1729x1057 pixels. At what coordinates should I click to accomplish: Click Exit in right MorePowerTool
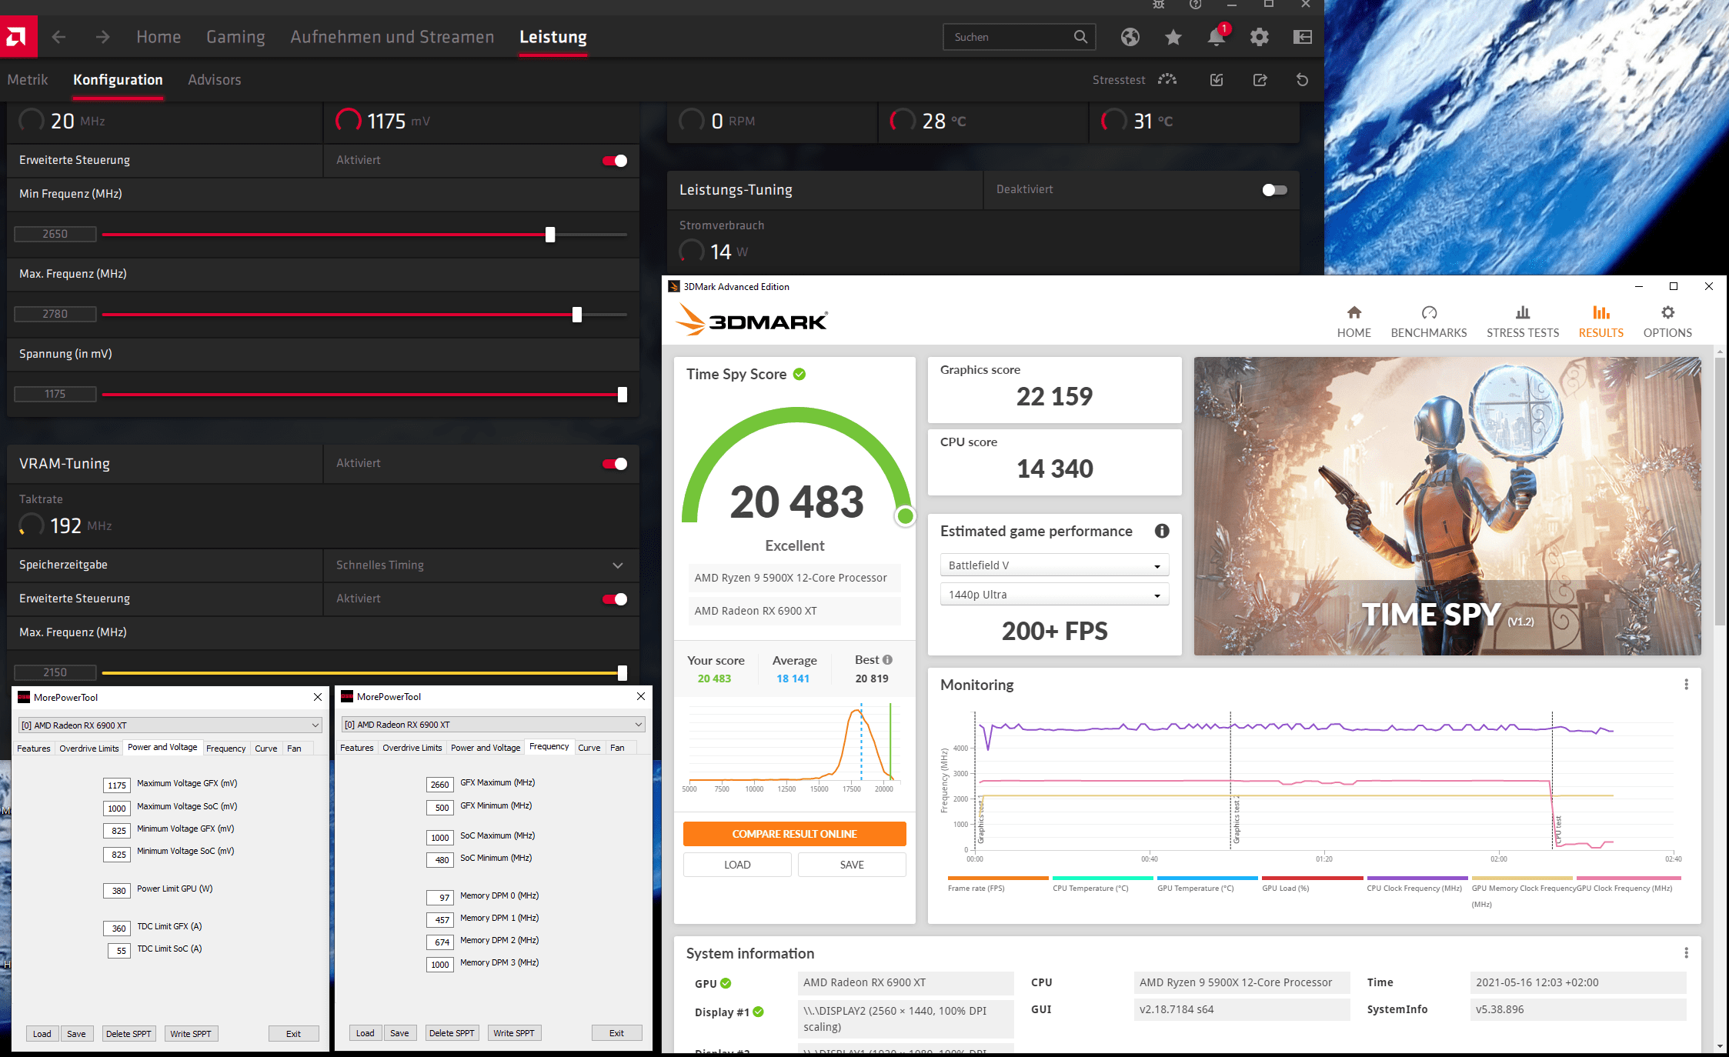[x=616, y=1033]
